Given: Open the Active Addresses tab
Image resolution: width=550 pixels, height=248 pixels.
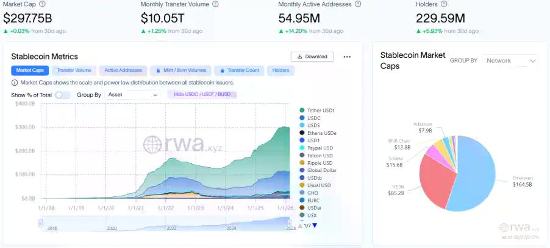Looking at the screenshot, I should tap(123, 71).
